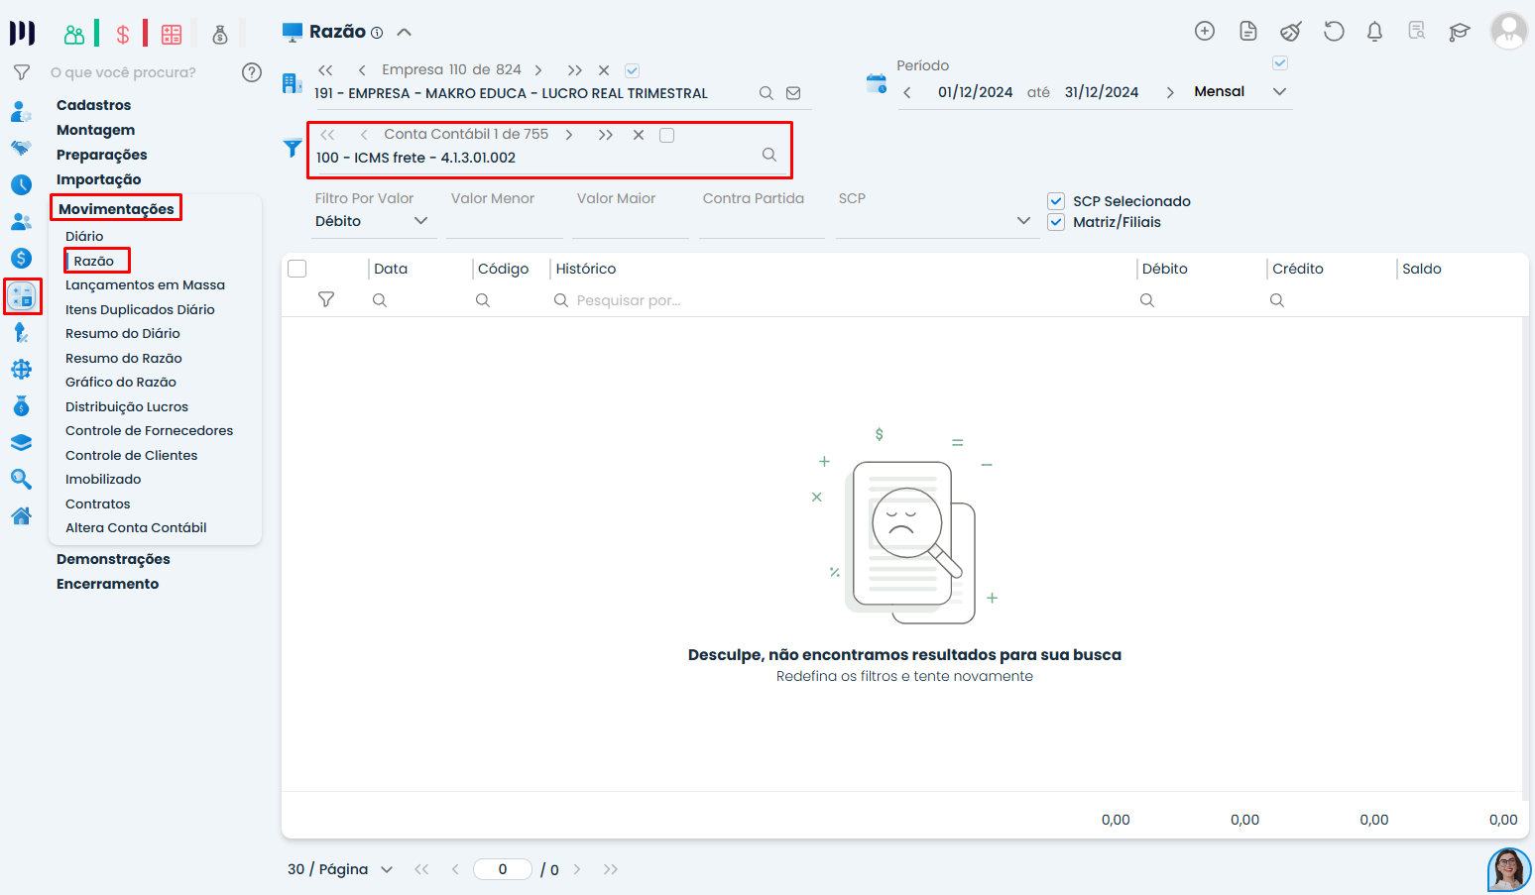Click the Período calendar icon
Viewport: 1535px width, 895px height.
[x=877, y=83]
